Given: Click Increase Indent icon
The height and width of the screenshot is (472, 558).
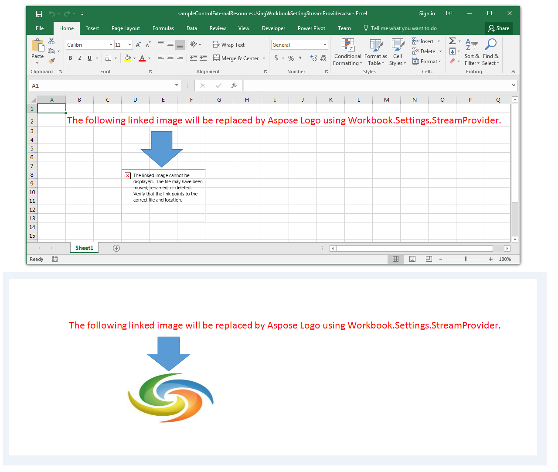Looking at the screenshot, I should [203, 58].
